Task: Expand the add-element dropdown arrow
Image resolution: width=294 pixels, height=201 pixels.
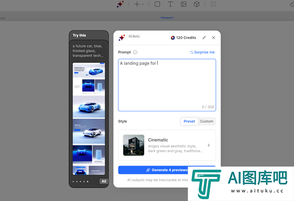Action: [143, 4]
